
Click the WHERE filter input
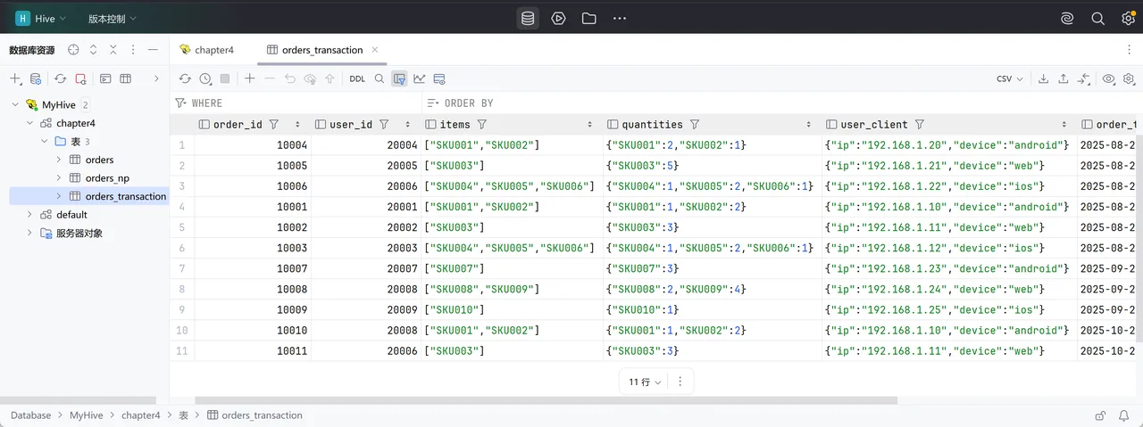pos(295,103)
